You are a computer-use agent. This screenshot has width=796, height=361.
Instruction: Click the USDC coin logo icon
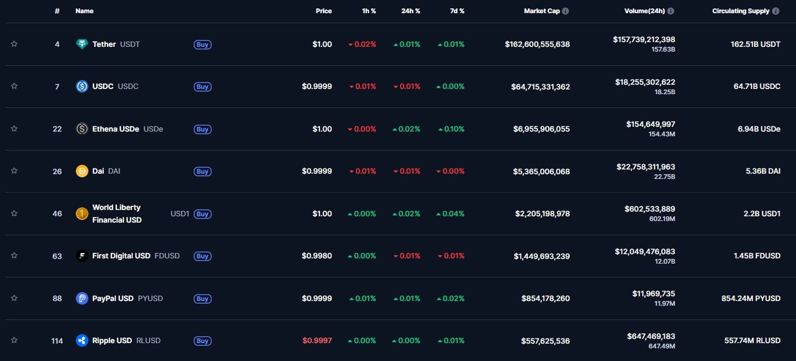click(82, 86)
